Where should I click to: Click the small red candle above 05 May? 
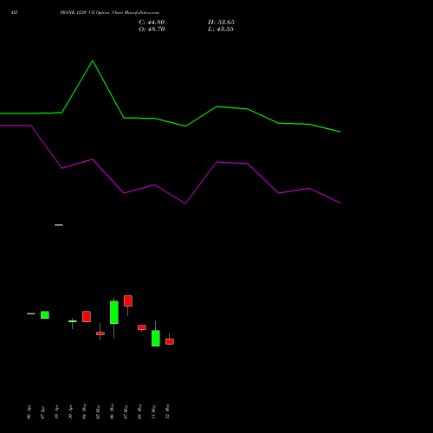pyautogui.click(x=100, y=333)
